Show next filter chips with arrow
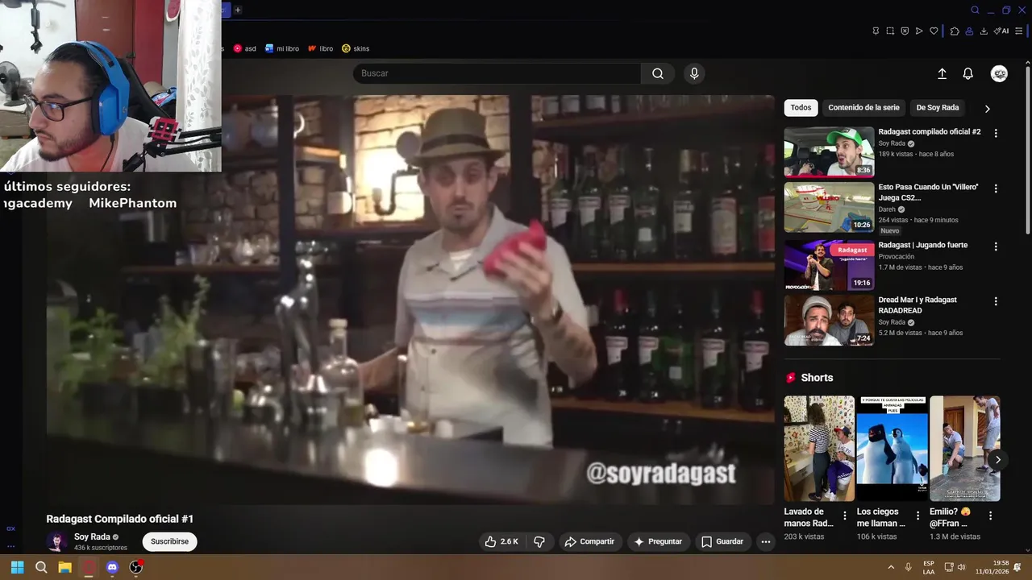 987,109
